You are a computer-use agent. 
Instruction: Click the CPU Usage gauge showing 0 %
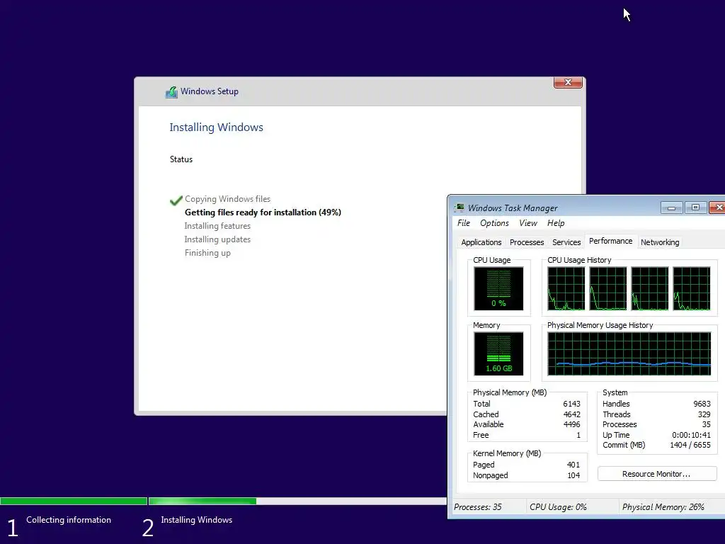(x=498, y=288)
